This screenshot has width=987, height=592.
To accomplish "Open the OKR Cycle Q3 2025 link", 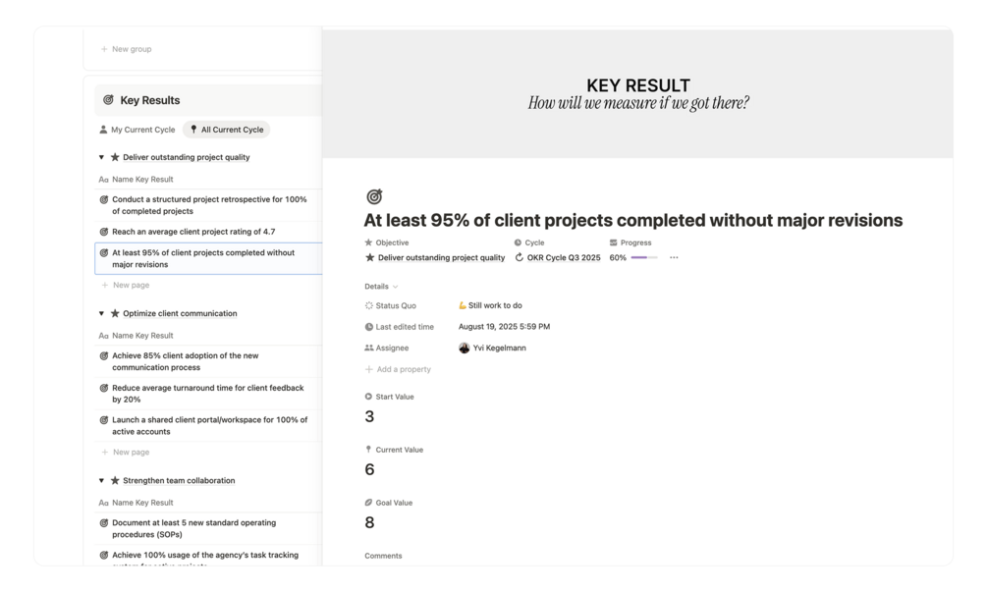I will (564, 258).
